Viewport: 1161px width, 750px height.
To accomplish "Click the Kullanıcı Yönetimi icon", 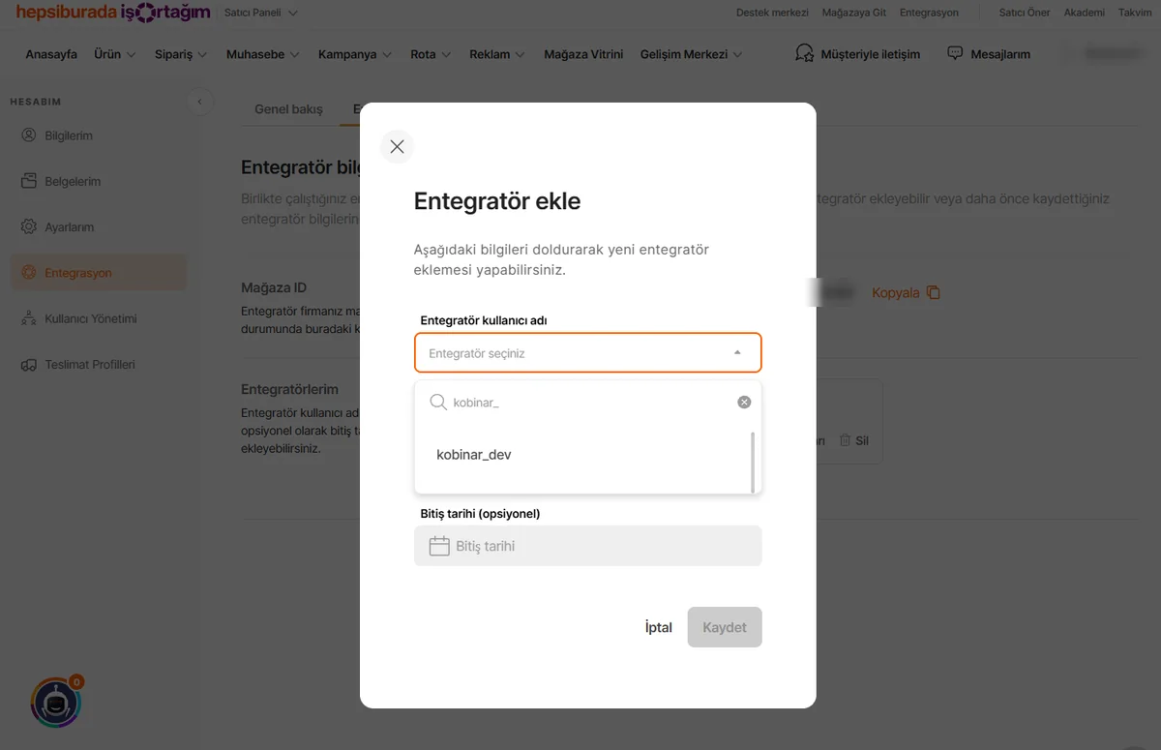I will 28,318.
